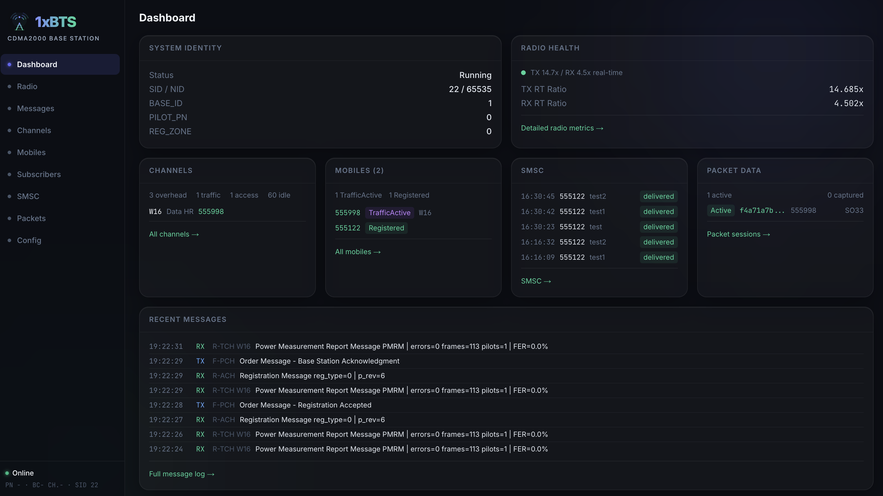This screenshot has width=883, height=496.
Task: Click the 60 idle channel count
Action: (x=279, y=195)
